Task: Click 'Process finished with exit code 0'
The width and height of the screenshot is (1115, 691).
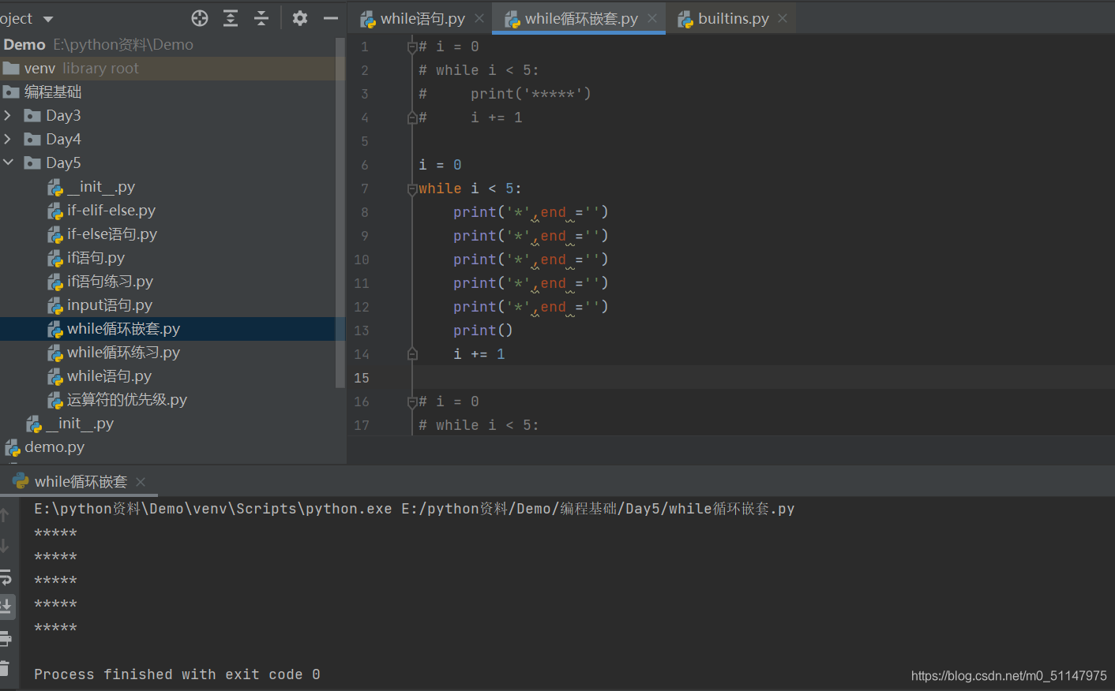Action: tap(177, 674)
